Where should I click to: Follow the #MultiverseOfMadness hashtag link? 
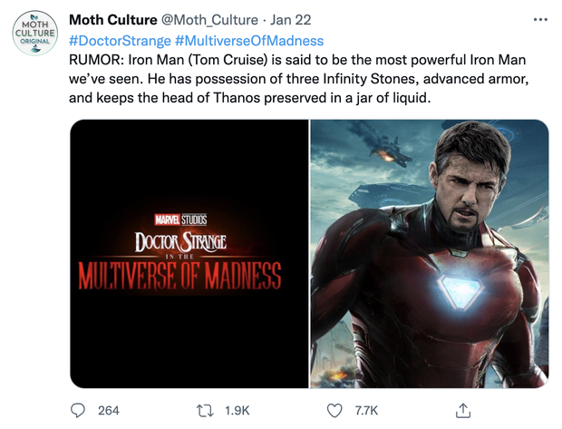[249, 41]
